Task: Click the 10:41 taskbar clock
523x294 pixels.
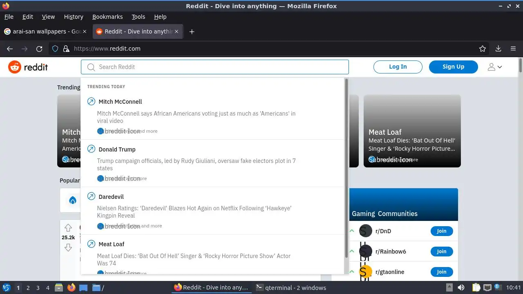Action: pos(514,287)
